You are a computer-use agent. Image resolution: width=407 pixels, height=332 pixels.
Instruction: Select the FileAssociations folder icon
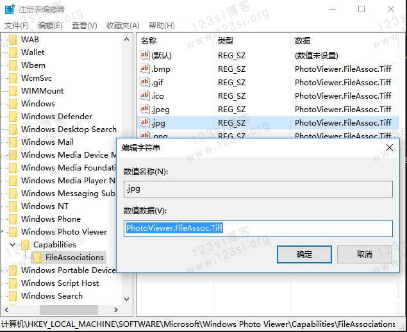coord(37,258)
